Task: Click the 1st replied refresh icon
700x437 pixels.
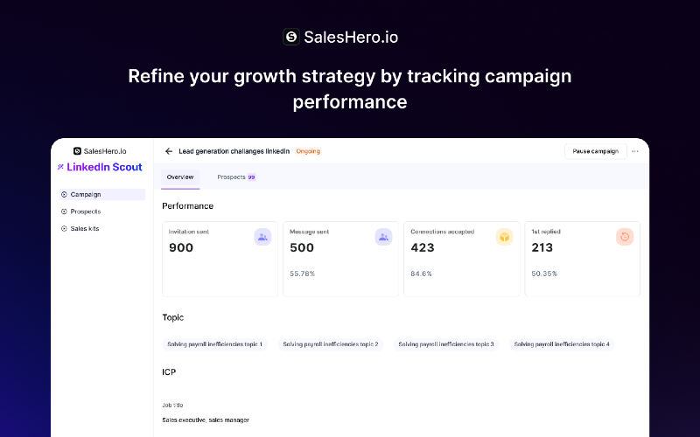Action: [625, 237]
